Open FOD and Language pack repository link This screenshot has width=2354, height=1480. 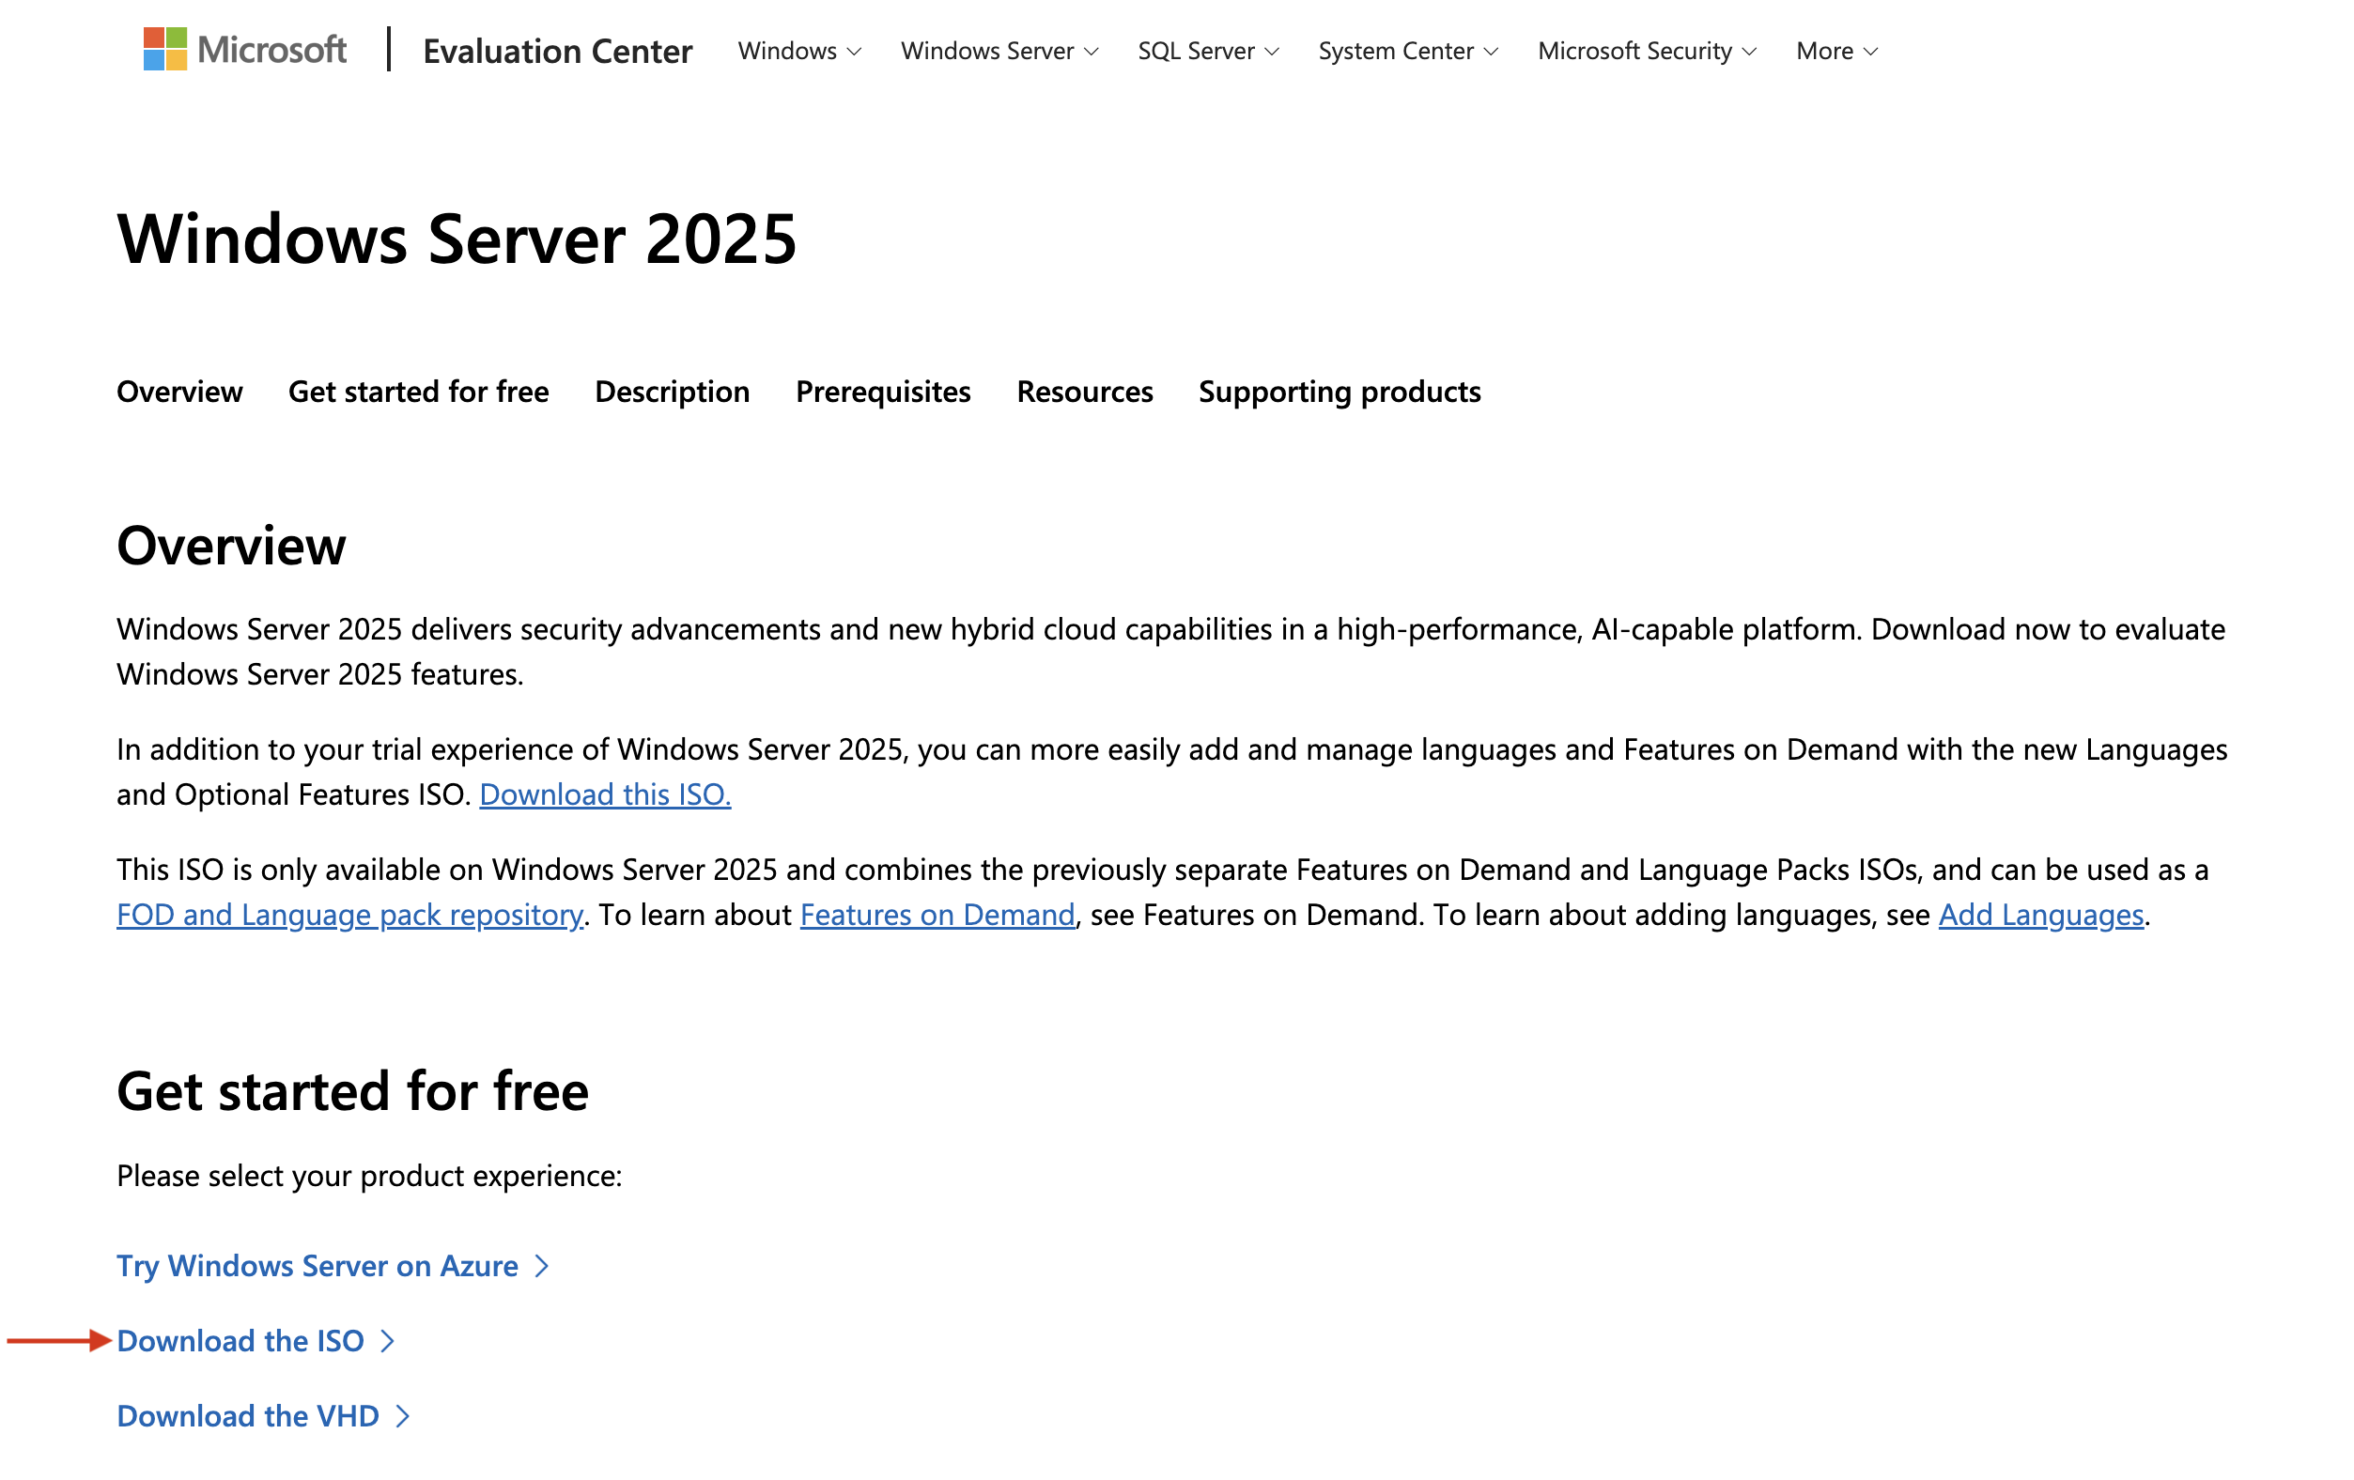click(350, 914)
